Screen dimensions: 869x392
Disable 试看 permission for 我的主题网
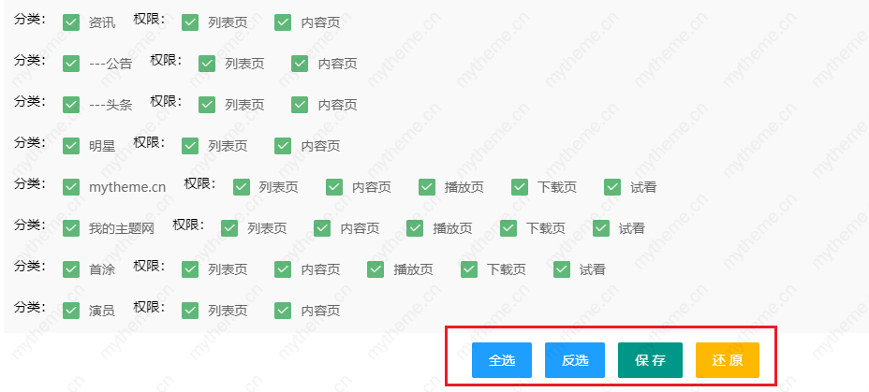601,228
